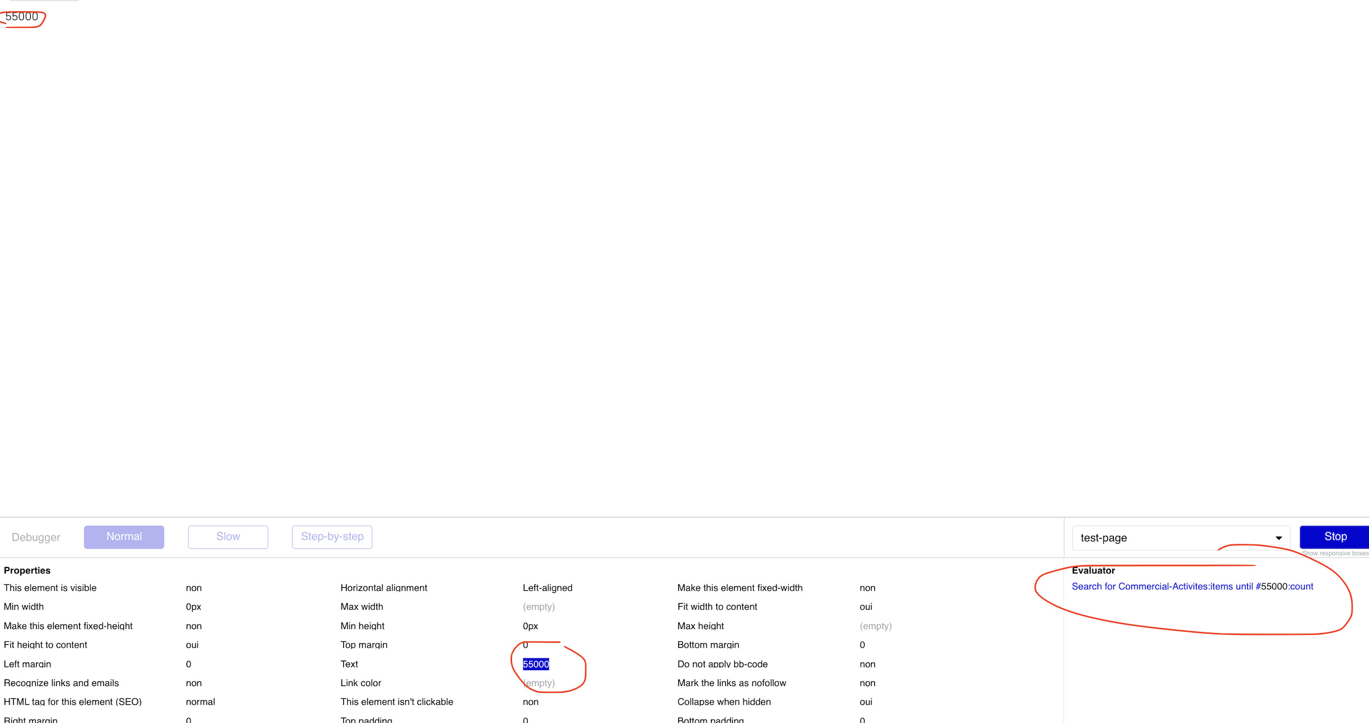Click the HTML tag (SEO) normal value
1369x723 pixels.
pyautogui.click(x=200, y=702)
